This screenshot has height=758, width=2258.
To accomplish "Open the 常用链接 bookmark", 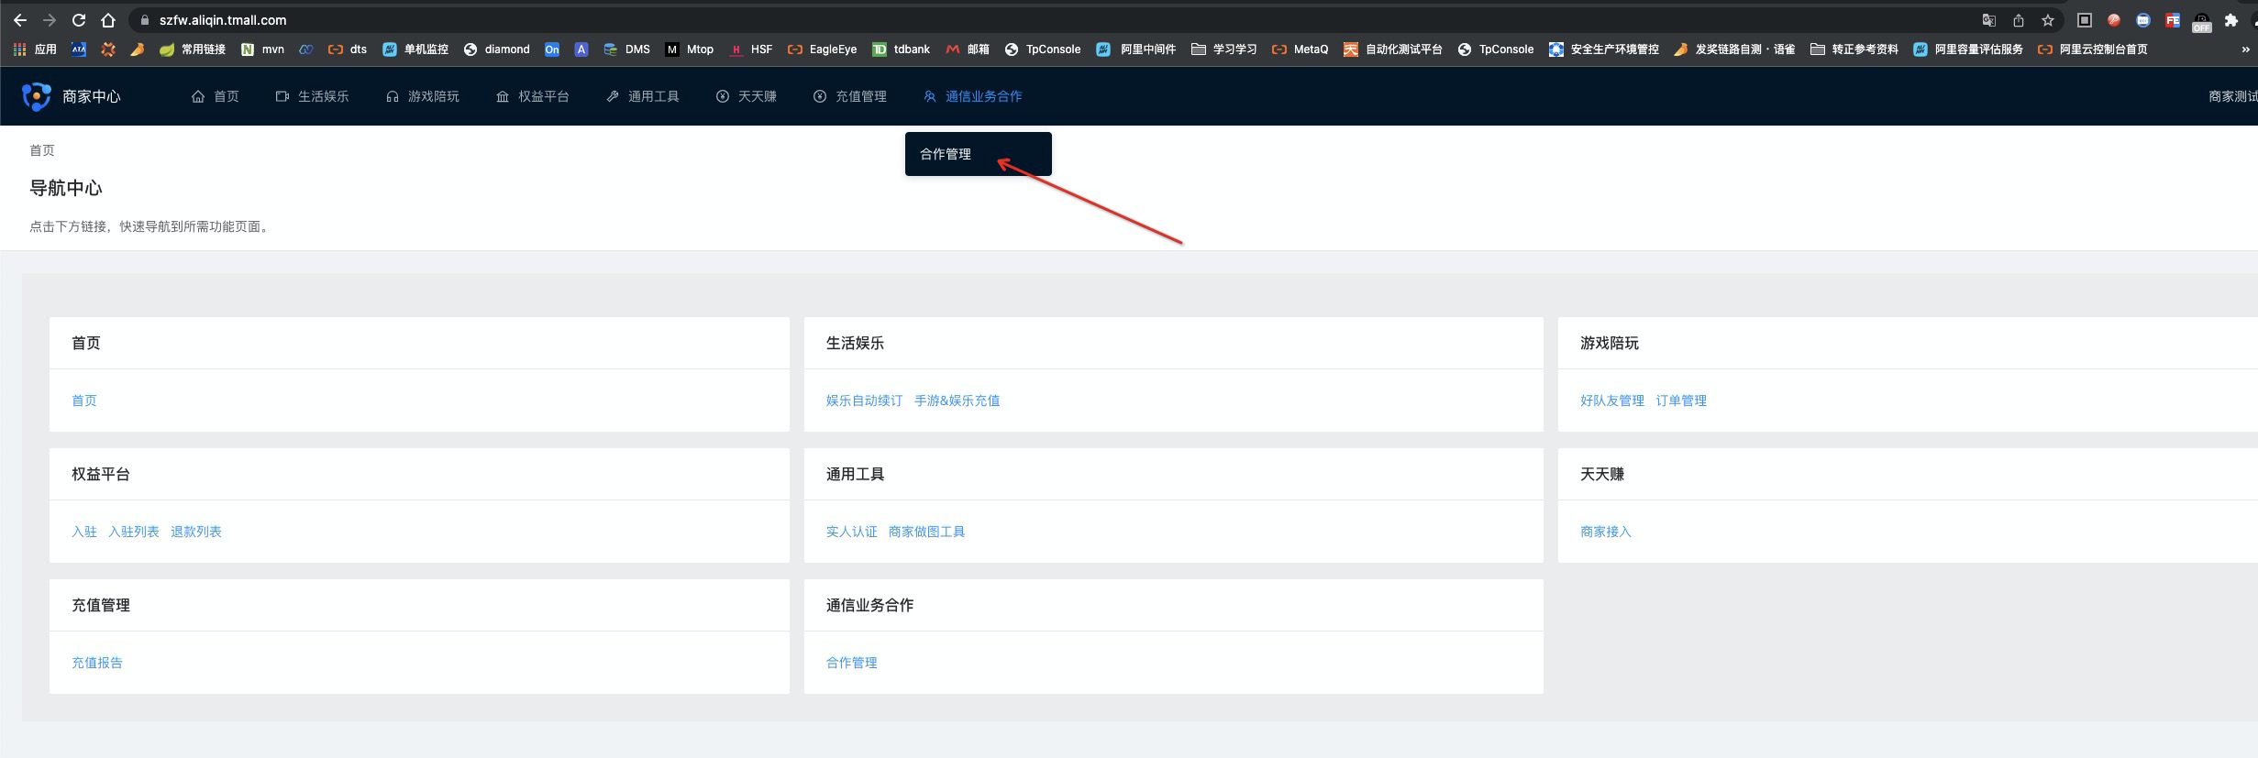I will point(193,49).
